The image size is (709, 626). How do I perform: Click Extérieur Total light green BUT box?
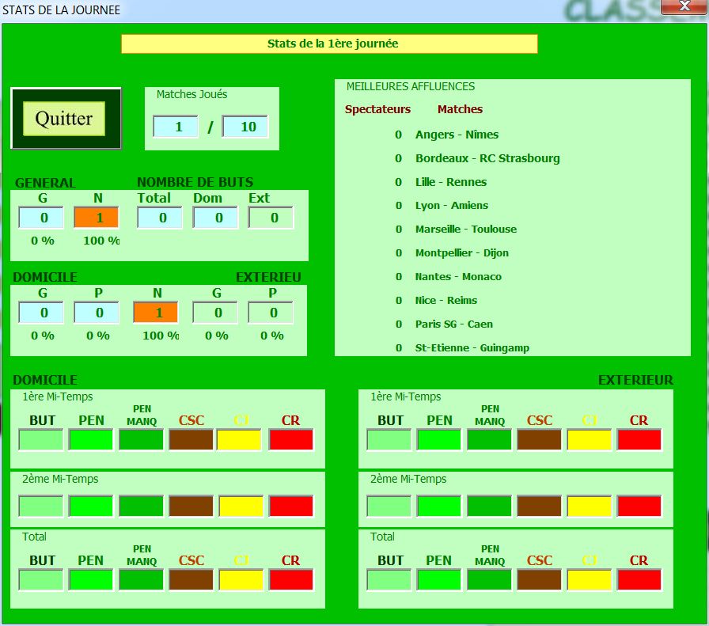point(389,580)
